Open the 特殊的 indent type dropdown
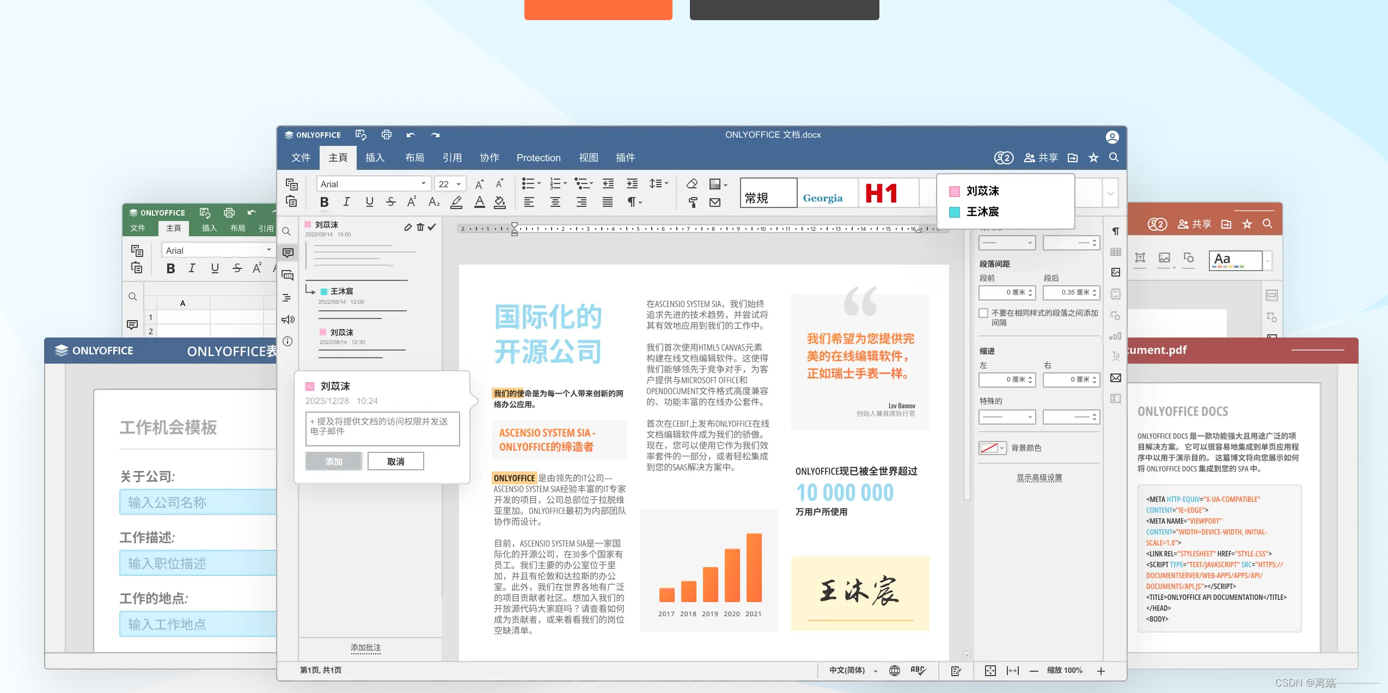Screen dimensions: 1388x693 1007,417
